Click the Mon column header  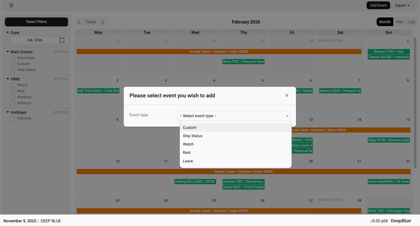pos(98,32)
